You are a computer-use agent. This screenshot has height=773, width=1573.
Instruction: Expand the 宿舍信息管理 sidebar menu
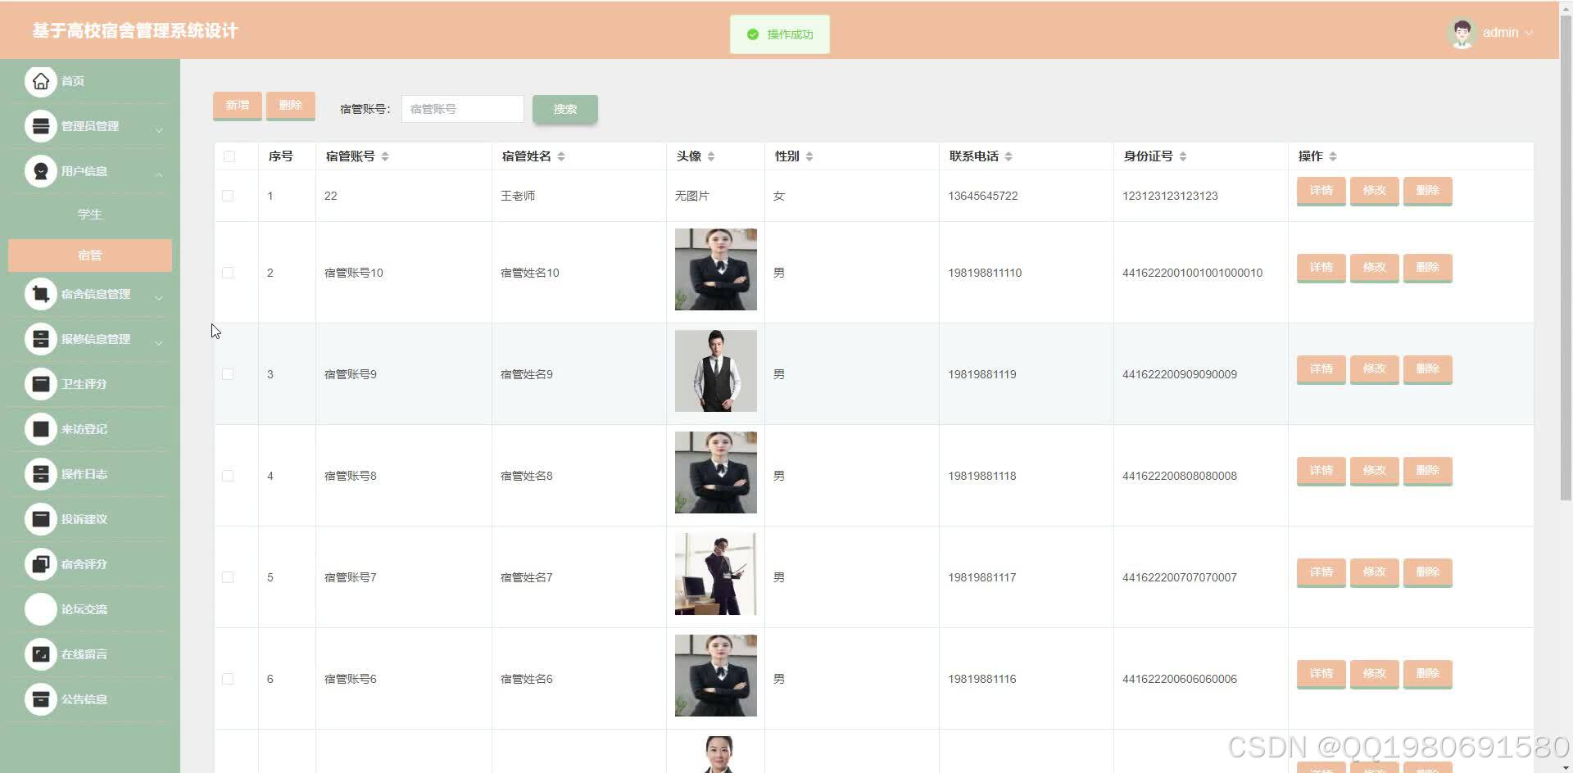pos(90,294)
